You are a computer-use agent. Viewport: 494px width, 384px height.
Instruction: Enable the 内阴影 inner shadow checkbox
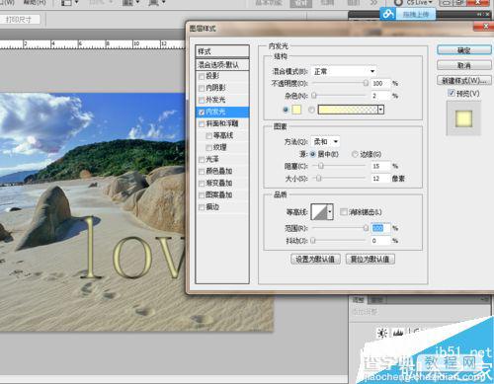click(202, 88)
